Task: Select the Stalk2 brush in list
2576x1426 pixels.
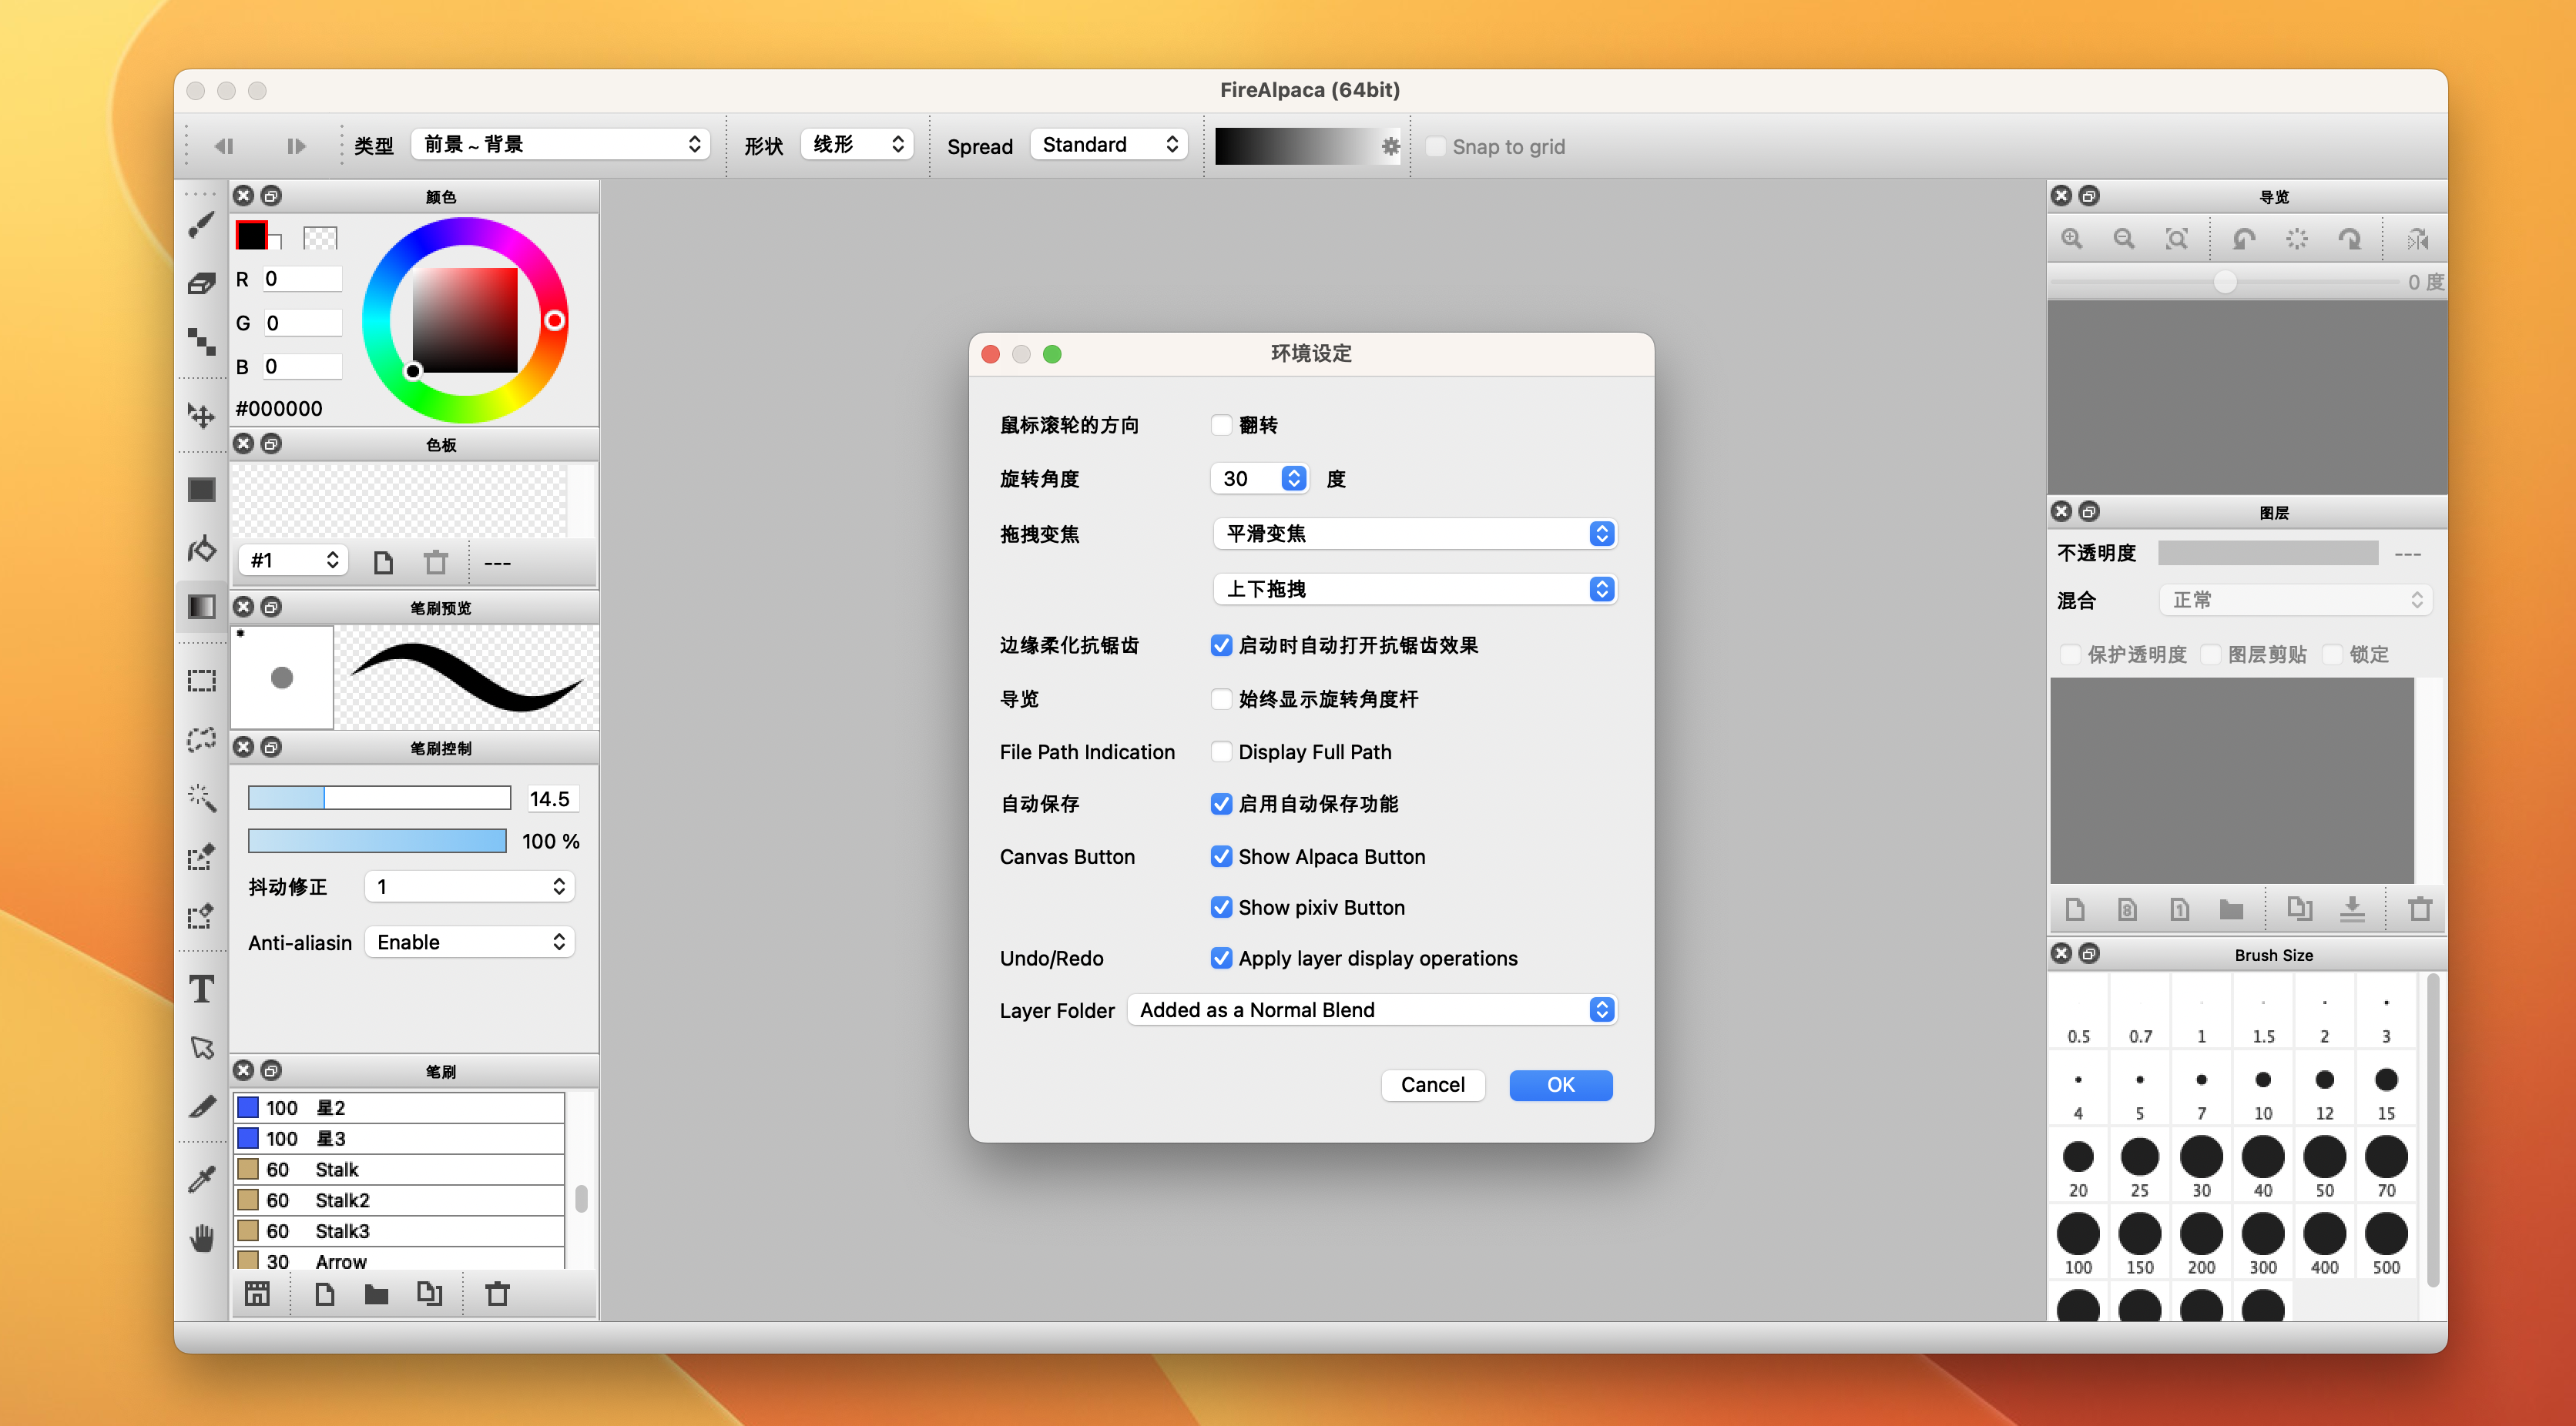Action: tap(400, 1200)
